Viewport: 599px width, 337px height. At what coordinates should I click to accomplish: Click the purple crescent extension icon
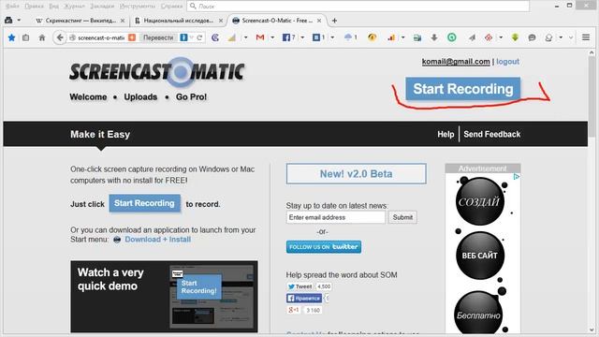tap(215, 37)
